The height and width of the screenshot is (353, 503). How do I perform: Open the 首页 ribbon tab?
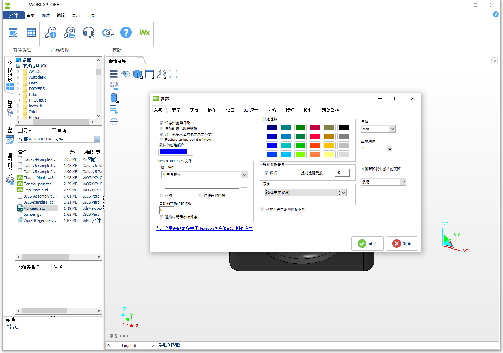point(31,15)
